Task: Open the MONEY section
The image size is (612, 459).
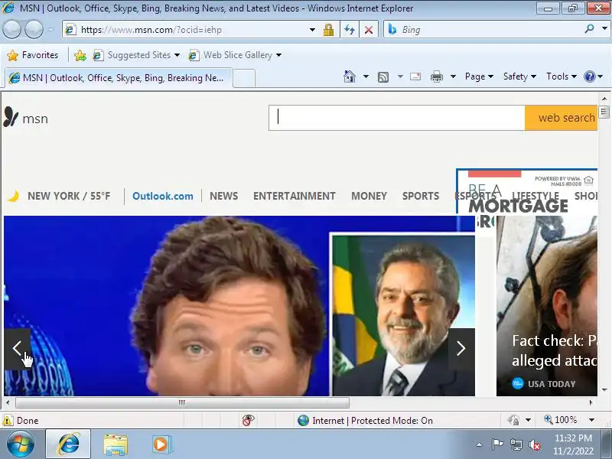Action: pos(369,196)
